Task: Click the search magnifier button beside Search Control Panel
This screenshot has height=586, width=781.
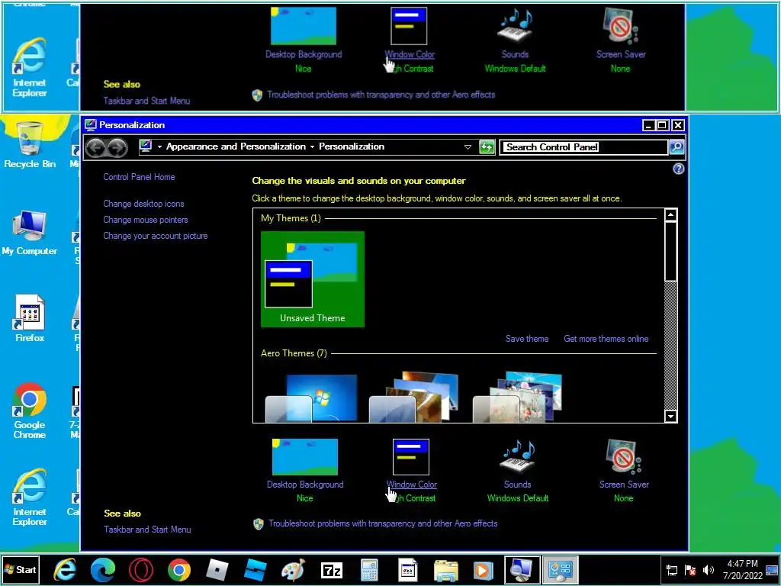Action: [677, 147]
